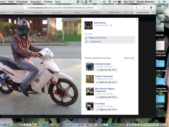
Task: Click Veshje Tradicionale profile thumbnail
Action: click(x=90, y=79)
